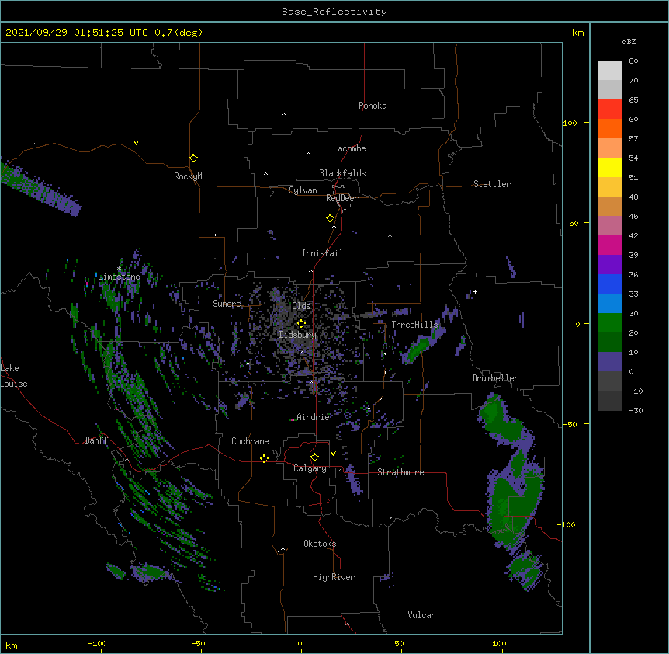Click the white plus marker north of Drumheller
669x654 pixels.
(x=475, y=291)
